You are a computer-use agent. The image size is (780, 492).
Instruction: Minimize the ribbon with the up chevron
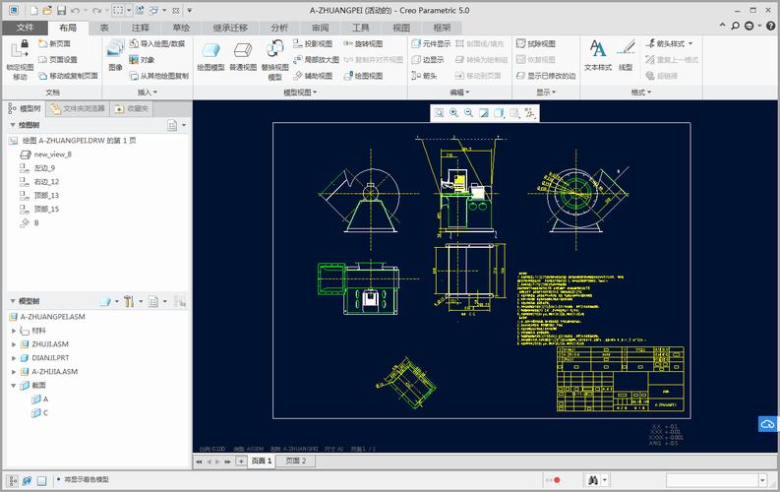(x=722, y=26)
